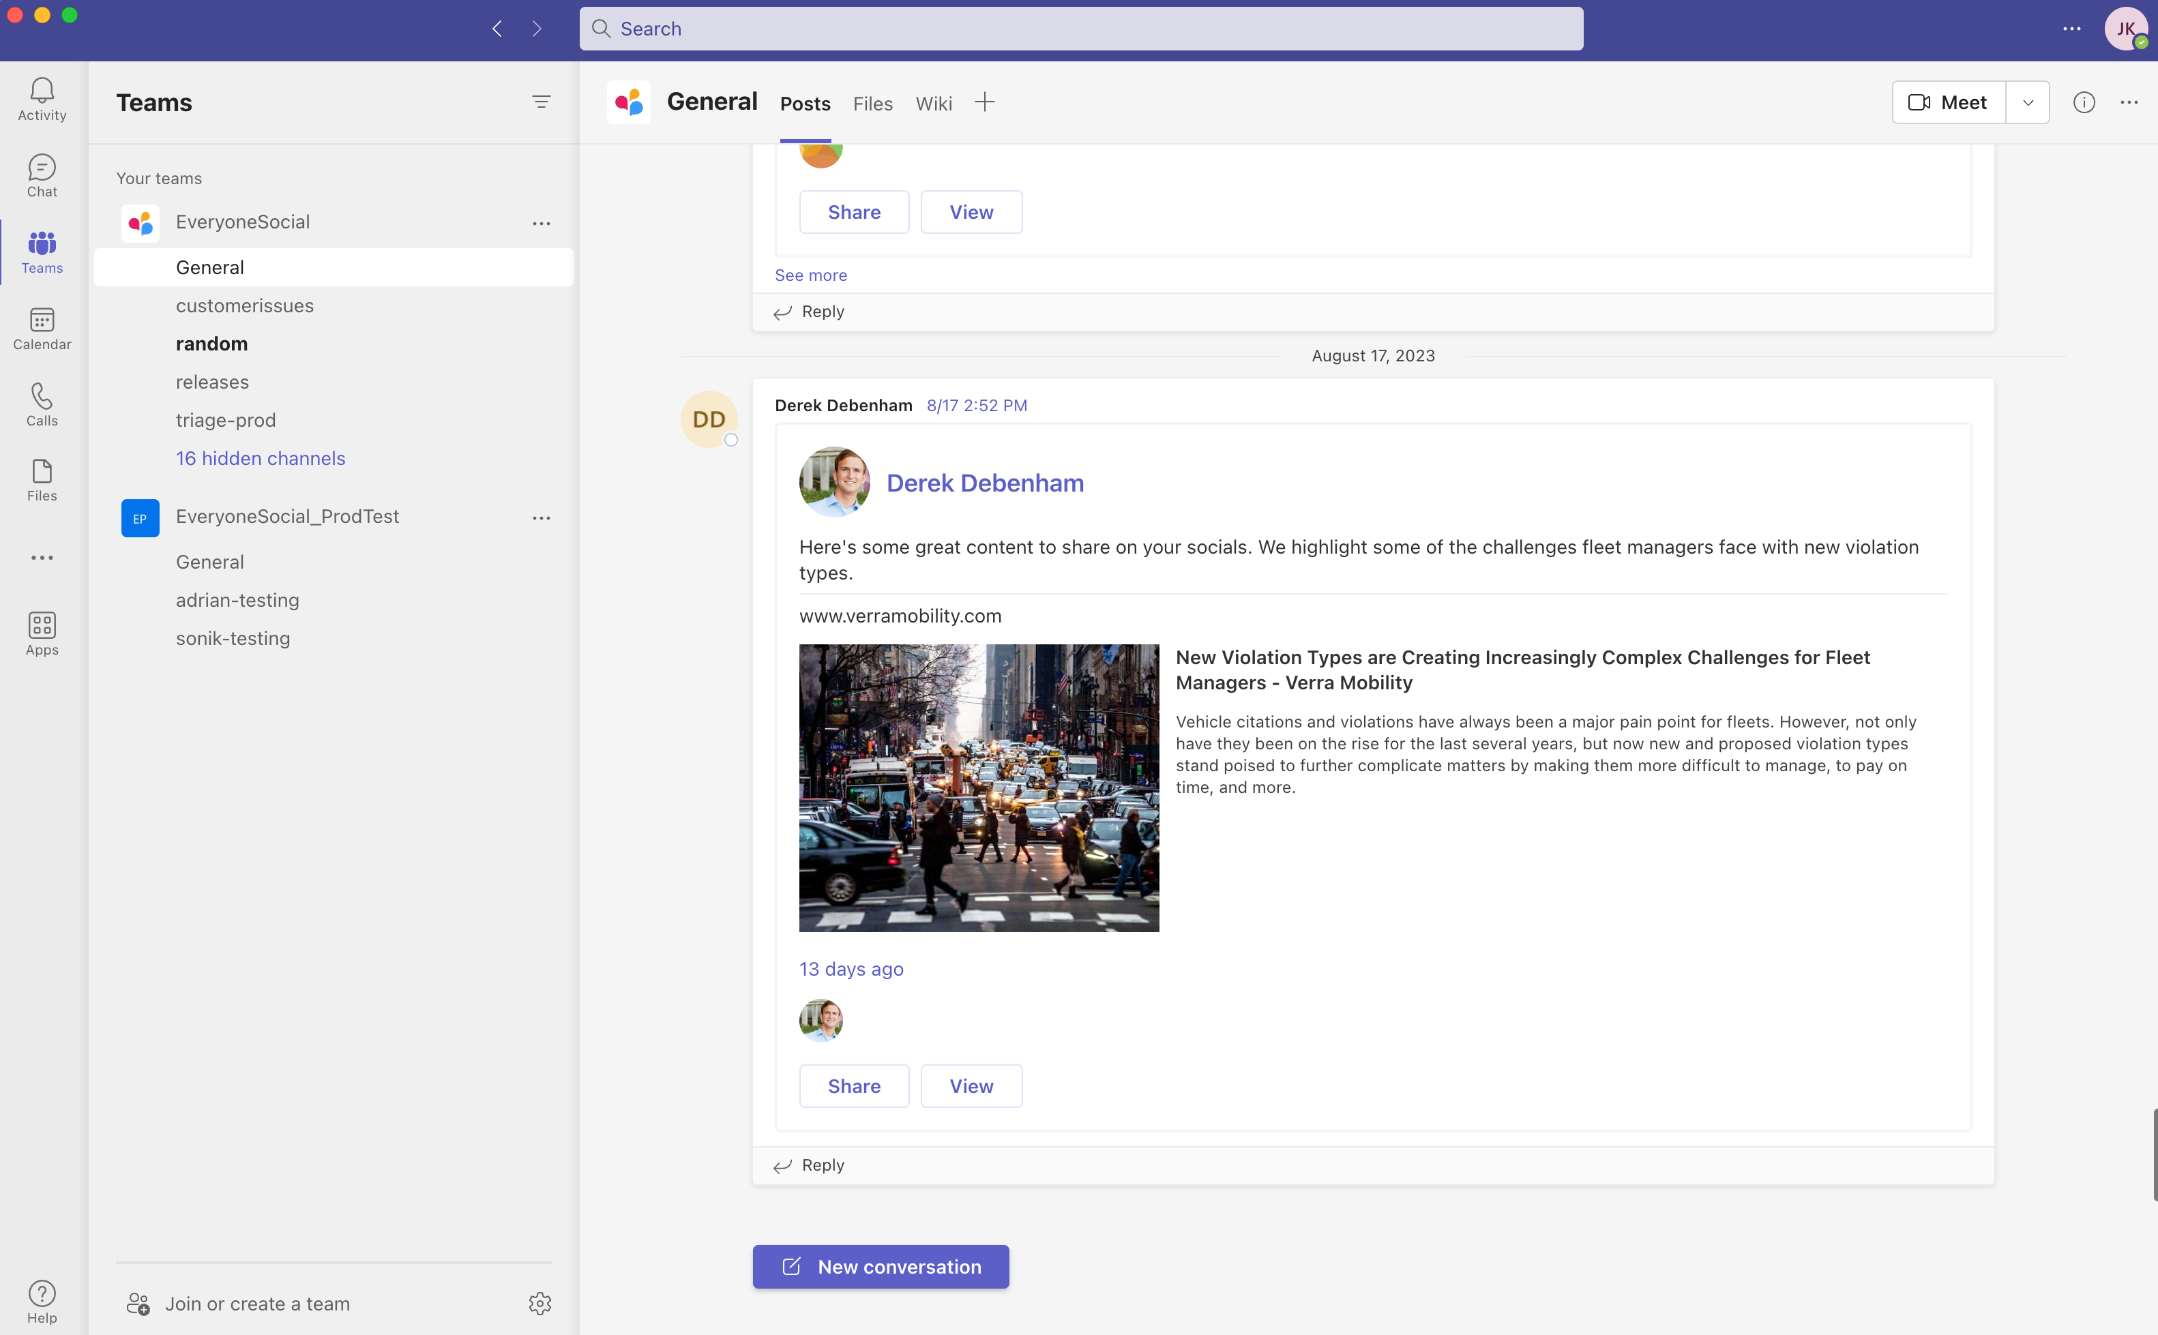
Task: Open the Calls phone icon
Action: (x=42, y=404)
